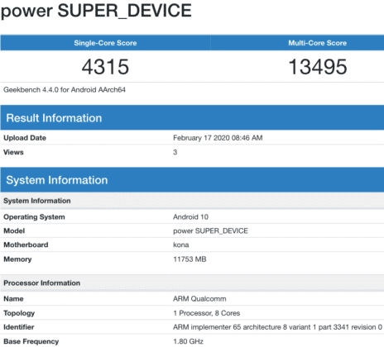Viewport: 384px width, 347px height.
Task: Select the value ARM Qualcomm
Action: click(199, 299)
